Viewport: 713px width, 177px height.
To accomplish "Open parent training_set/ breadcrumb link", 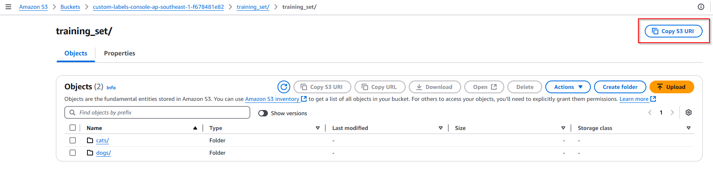I will (253, 7).
